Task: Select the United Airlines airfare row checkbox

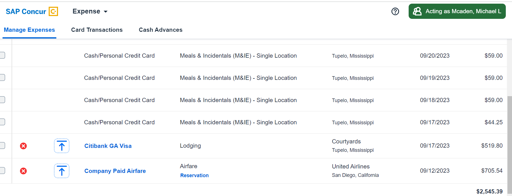Action: coord(2,171)
